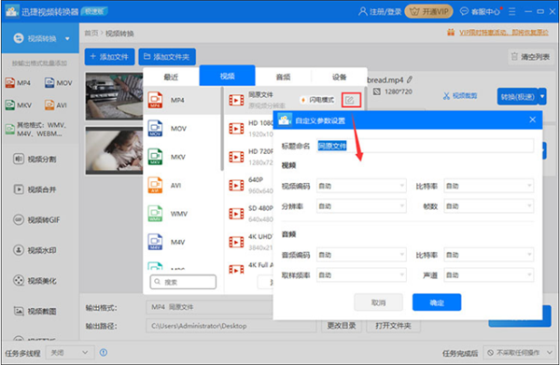
Task: Expand the arrow beside 转换(极速)
Action: tap(542, 96)
